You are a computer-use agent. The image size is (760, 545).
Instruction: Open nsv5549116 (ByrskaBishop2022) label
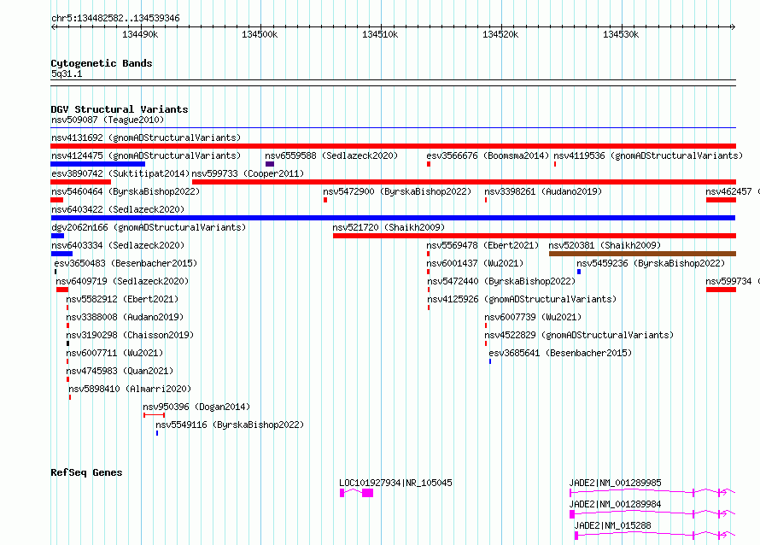pyautogui.click(x=230, y=425)
